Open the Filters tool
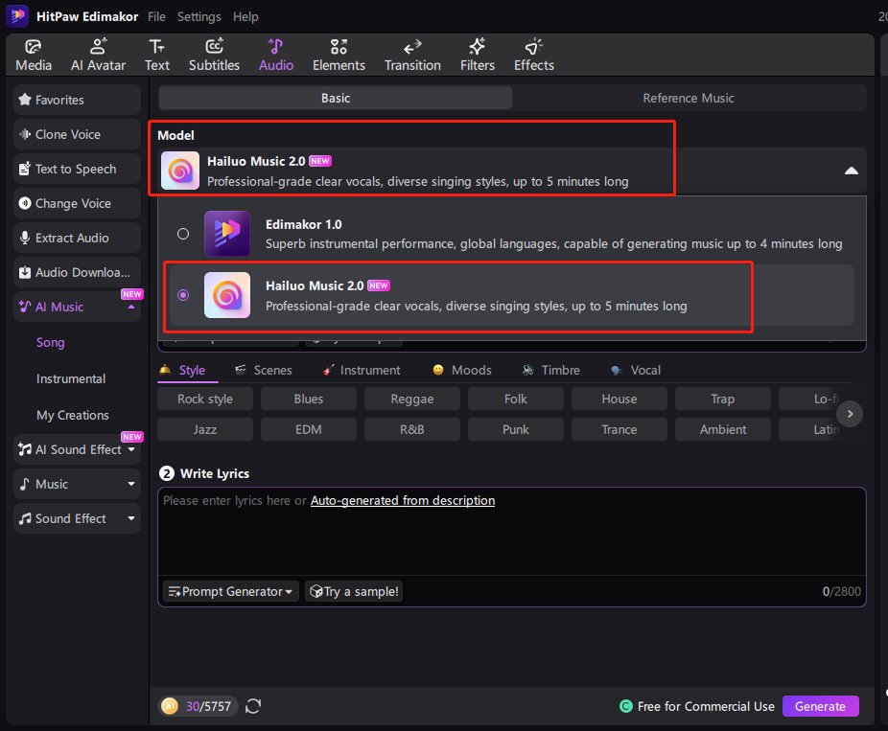The height and width of the screenshot is (731, 888). tap(477, 56)
